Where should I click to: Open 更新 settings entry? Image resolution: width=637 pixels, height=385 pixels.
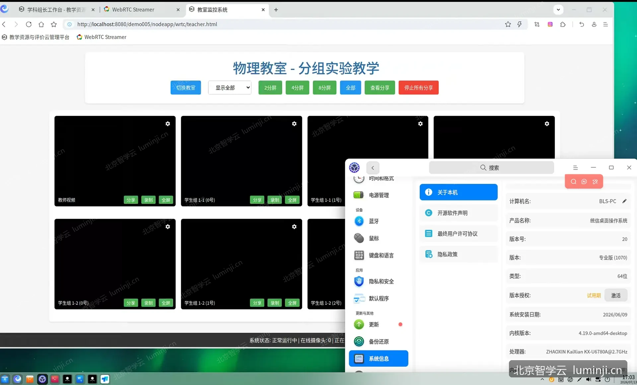pos(379,324)
